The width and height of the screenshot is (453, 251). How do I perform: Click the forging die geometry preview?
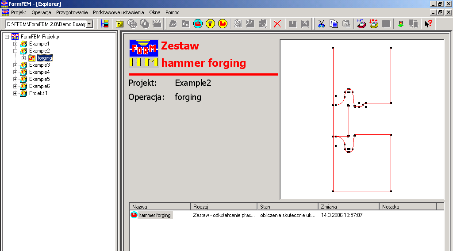(362, 119)
